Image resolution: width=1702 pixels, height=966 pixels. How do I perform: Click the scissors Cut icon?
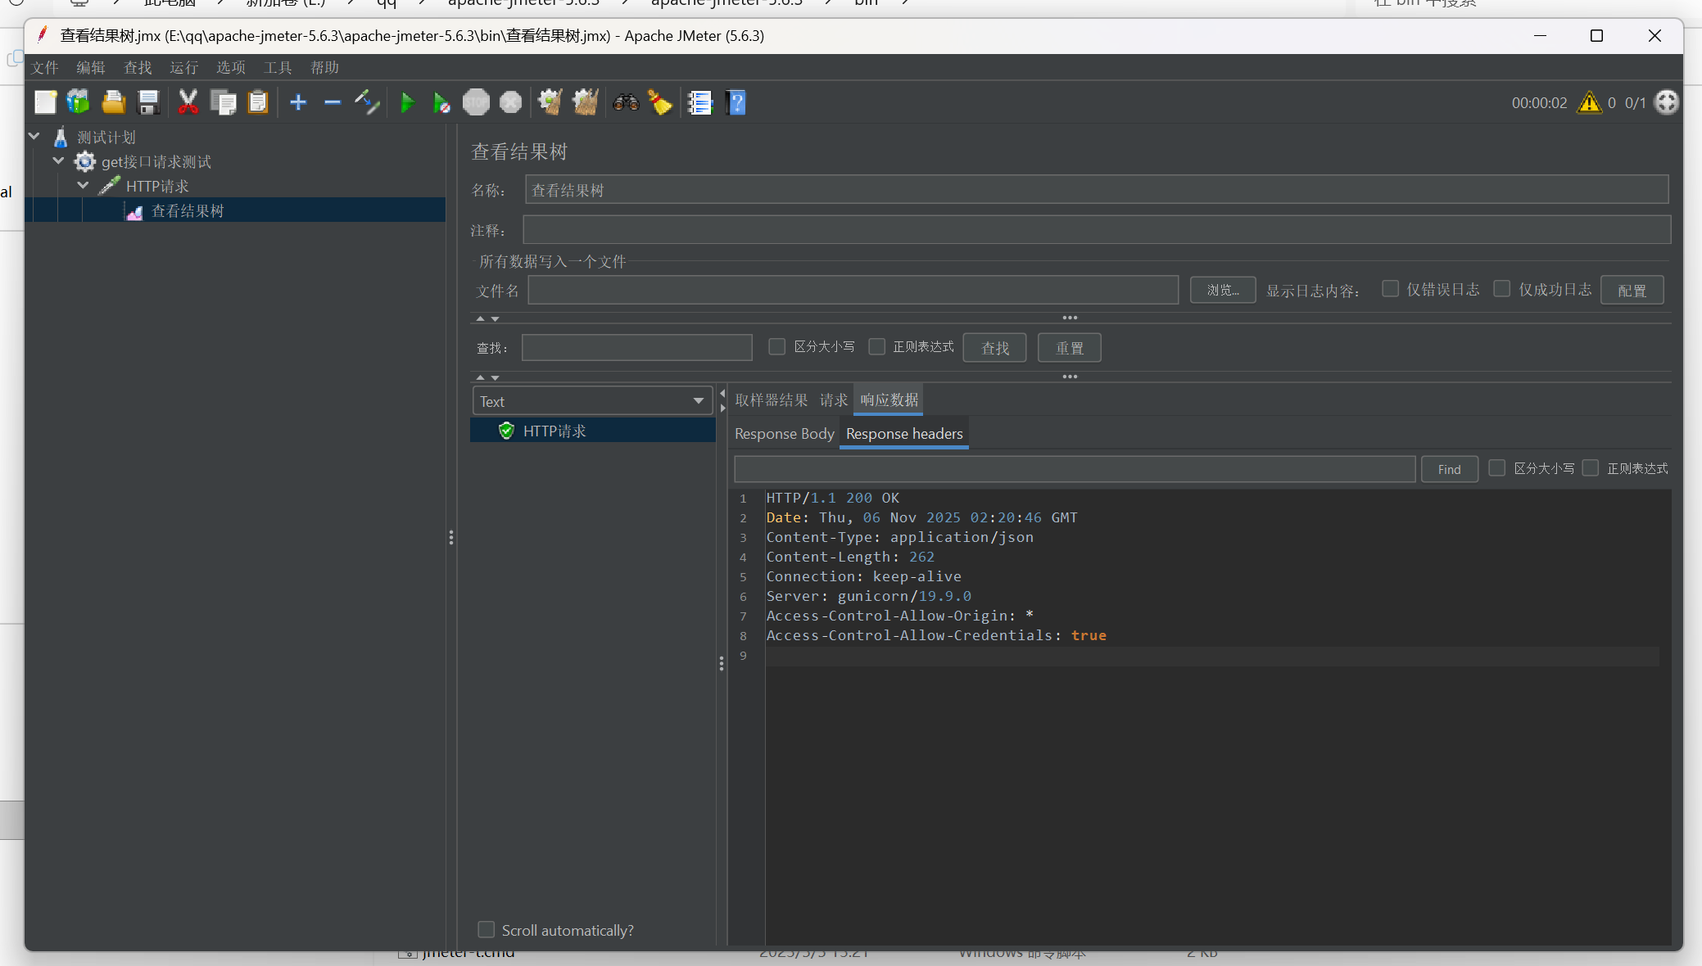(188, 103)
